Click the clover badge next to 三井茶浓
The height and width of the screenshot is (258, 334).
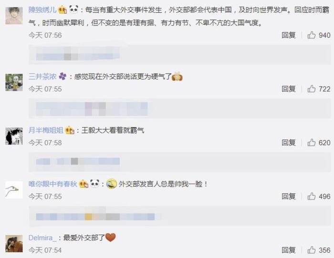click(x=63, y=76)
